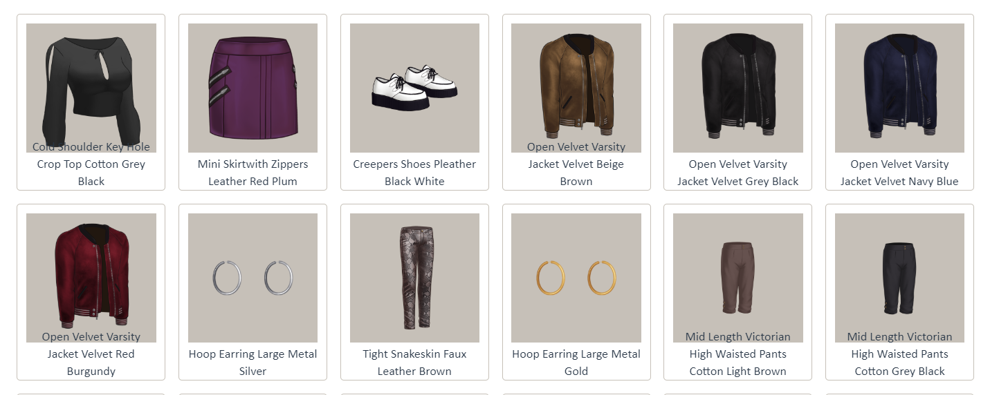Select the beige brown Velvet Varsity Jacket image

(576, 88)
